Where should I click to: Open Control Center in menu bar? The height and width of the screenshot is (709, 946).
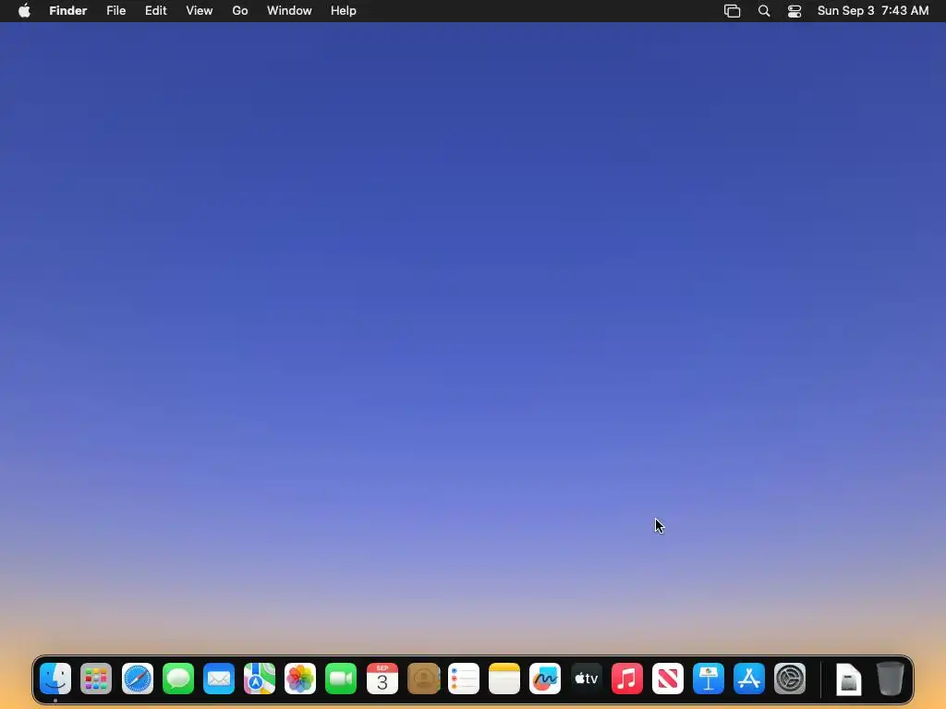tap(794, 11)
